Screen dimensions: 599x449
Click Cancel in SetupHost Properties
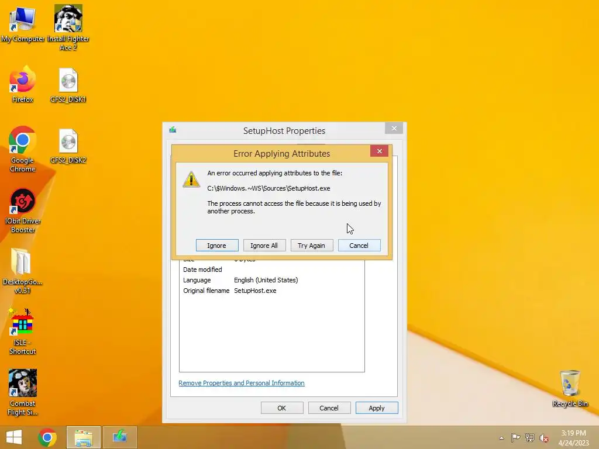click(x=329, y=408)
